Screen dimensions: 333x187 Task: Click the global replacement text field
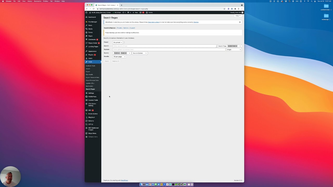169,50
